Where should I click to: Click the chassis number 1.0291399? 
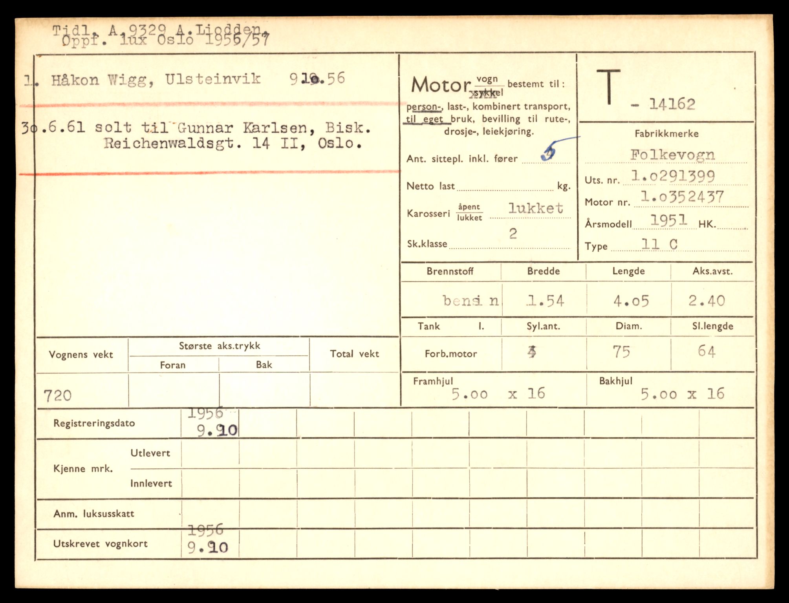click(673, 176)
